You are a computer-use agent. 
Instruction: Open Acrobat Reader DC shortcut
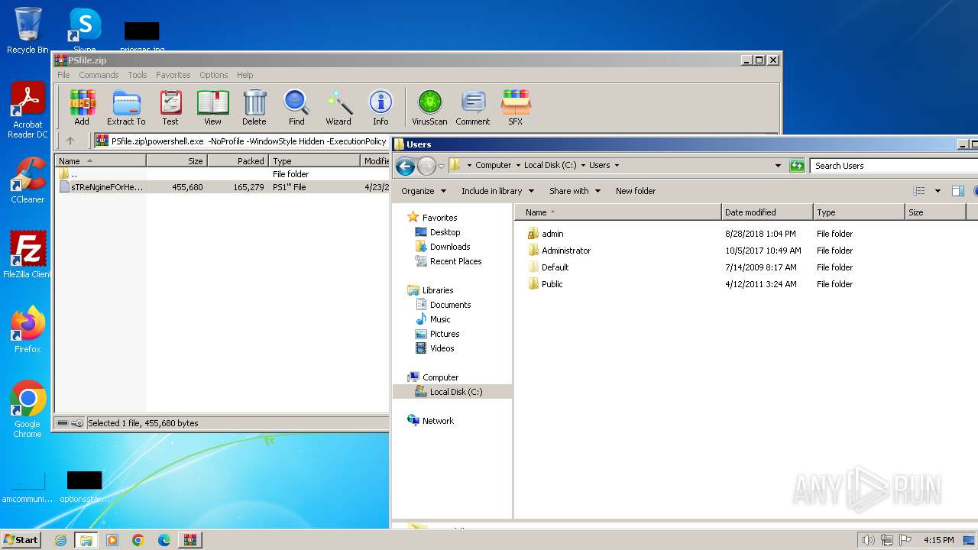point(28,111)
